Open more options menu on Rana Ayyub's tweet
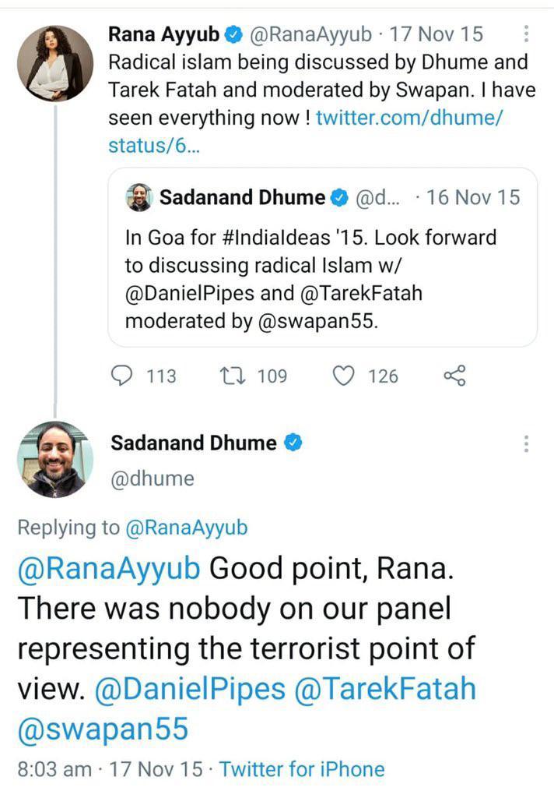 click(527, 34)
